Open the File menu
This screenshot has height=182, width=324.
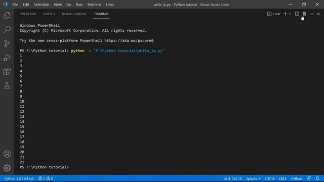[x=15, y=5]
